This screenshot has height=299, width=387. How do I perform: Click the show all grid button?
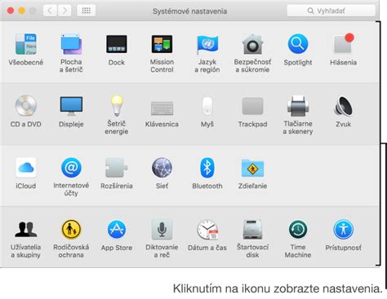coord(86,11)
